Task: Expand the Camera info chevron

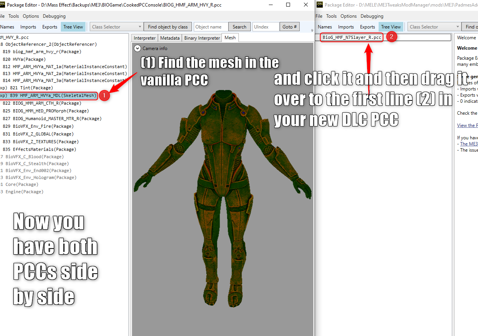Action: tap(138, 48)
